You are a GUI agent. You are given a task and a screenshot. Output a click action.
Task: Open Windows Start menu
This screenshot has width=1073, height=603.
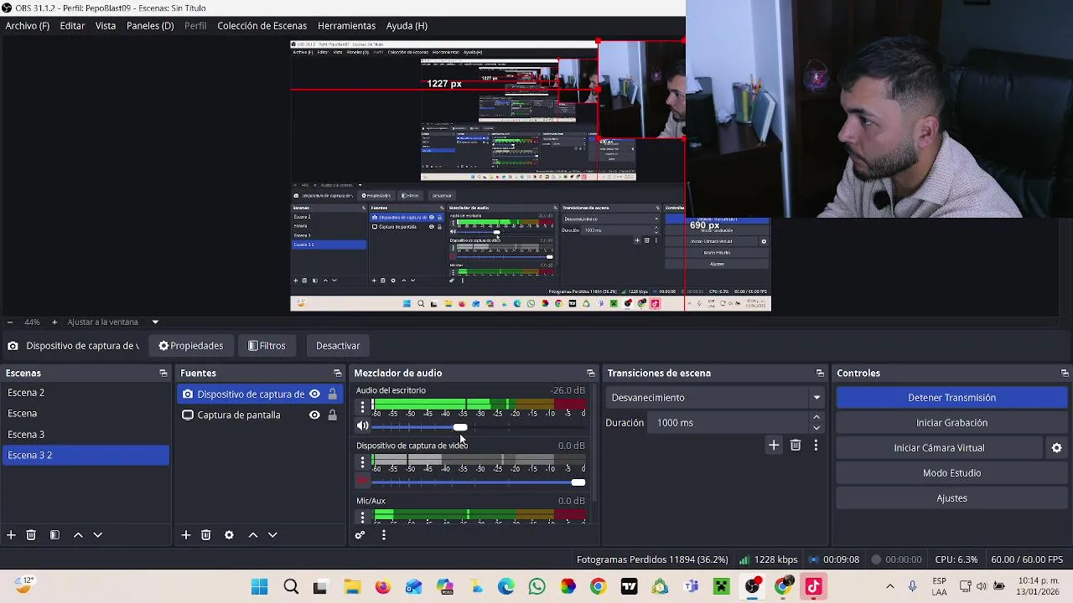[259, 586]
